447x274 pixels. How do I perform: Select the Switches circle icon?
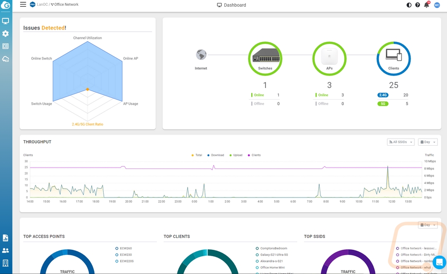(x=265, y=59)
